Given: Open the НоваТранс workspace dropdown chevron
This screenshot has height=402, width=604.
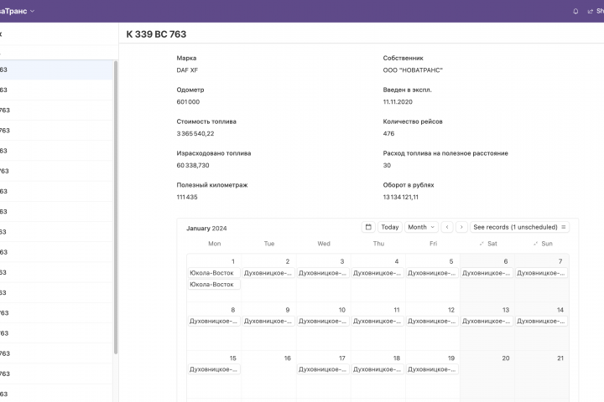Looking at the screenshot, I should (33, 11).
